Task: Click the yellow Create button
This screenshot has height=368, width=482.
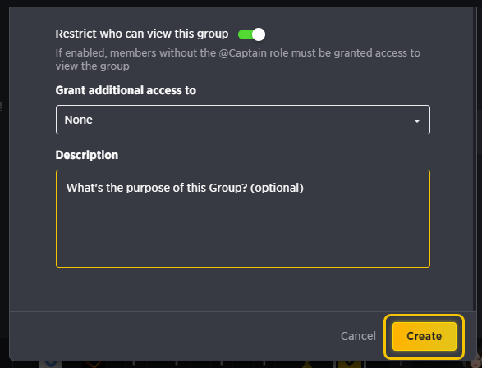Action: (425, 336)
